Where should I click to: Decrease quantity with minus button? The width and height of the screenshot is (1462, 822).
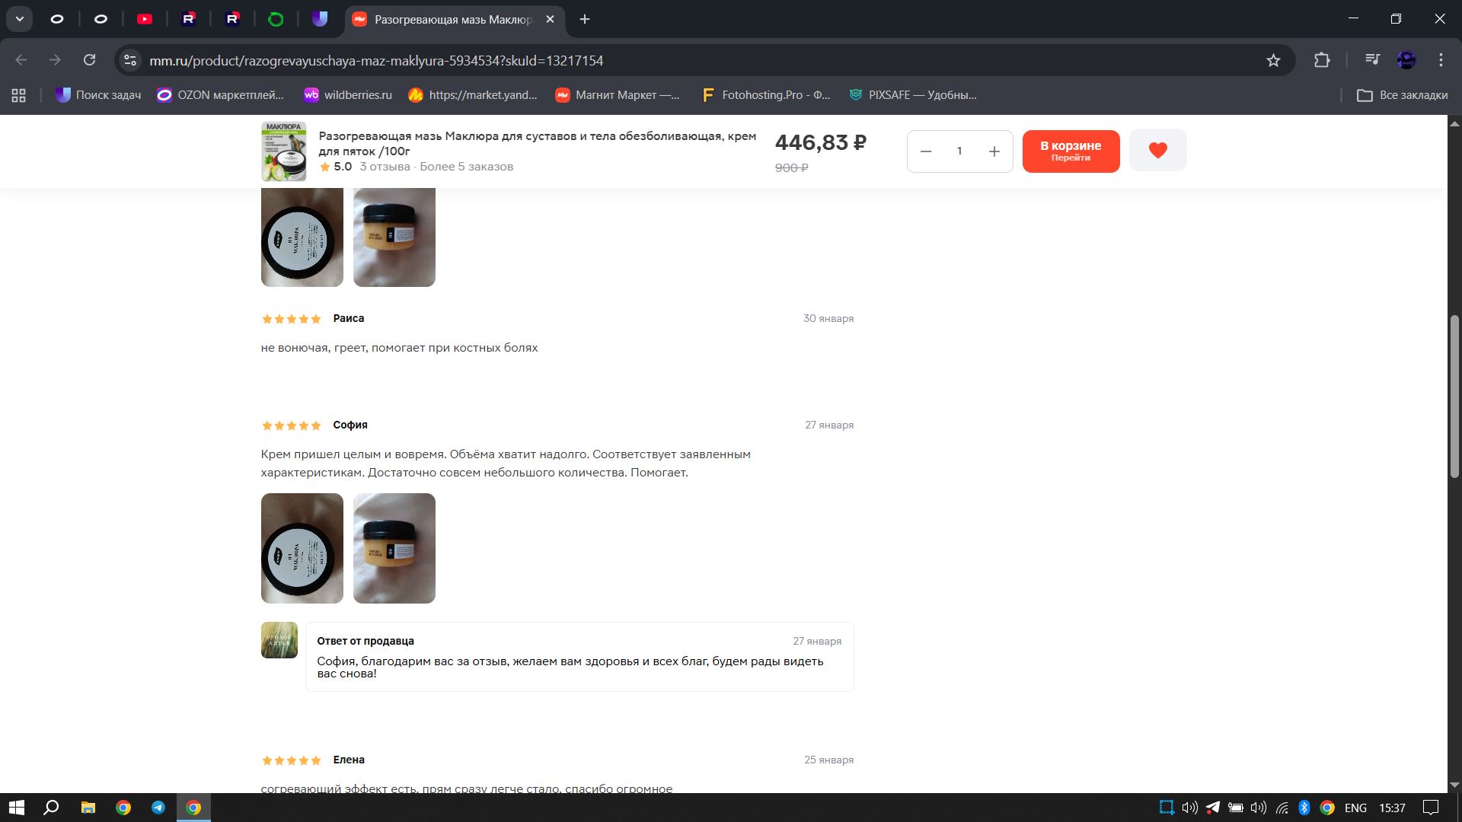(x=926, y=151)
